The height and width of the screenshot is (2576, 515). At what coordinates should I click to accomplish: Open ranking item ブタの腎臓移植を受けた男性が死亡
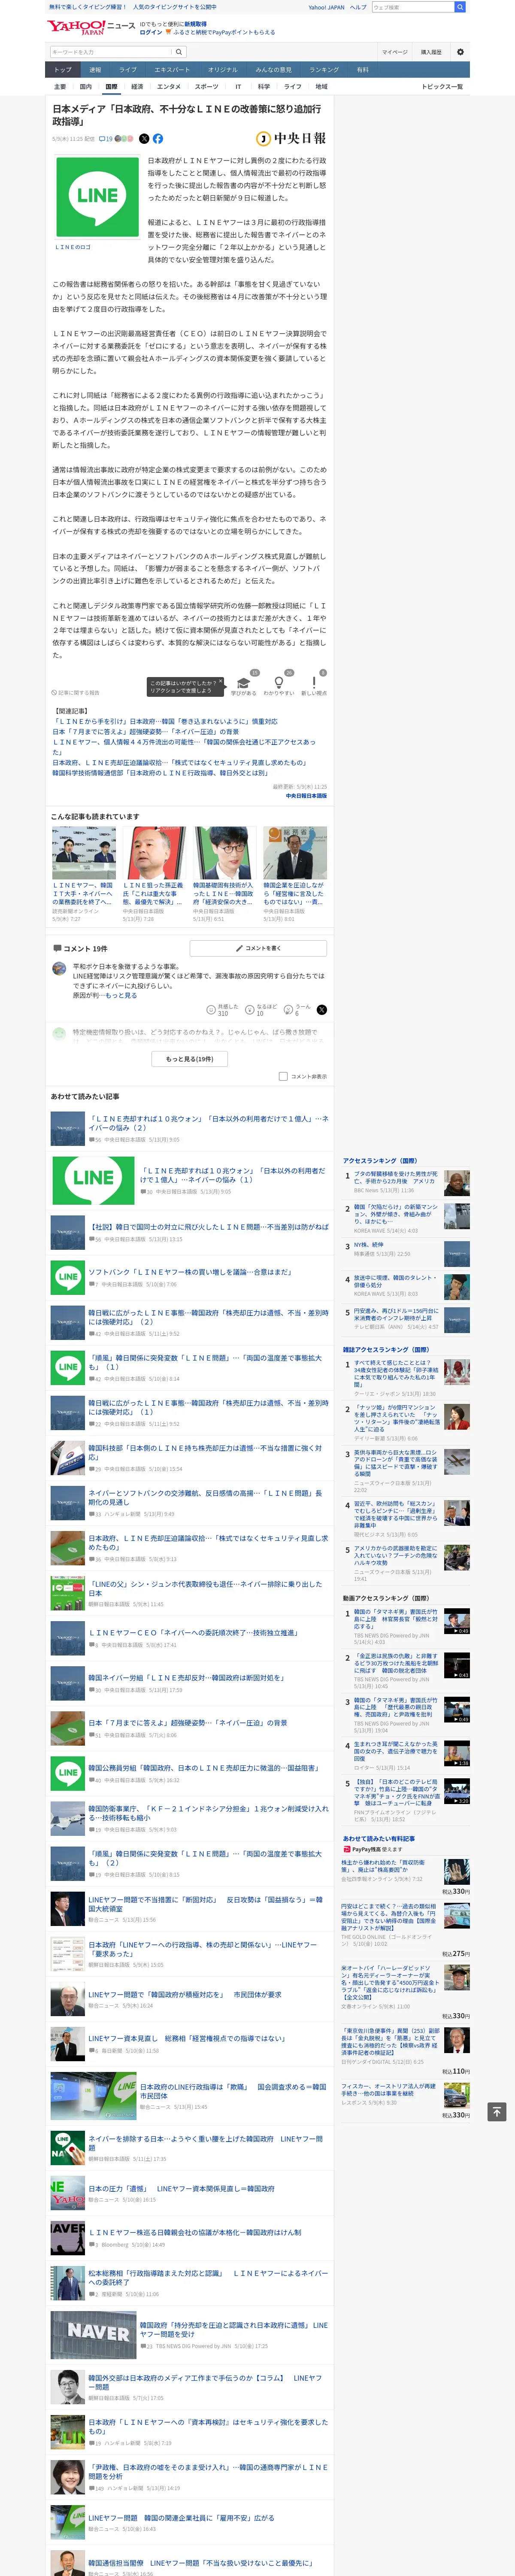pyautogui.click(x=396, y=1178)
